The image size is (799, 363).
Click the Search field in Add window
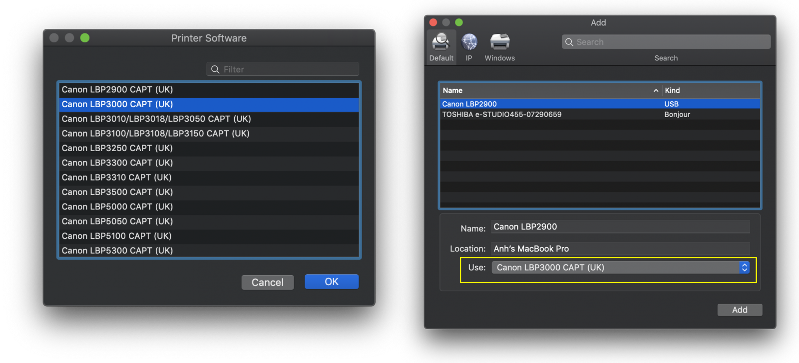click(x=666, y=42)
